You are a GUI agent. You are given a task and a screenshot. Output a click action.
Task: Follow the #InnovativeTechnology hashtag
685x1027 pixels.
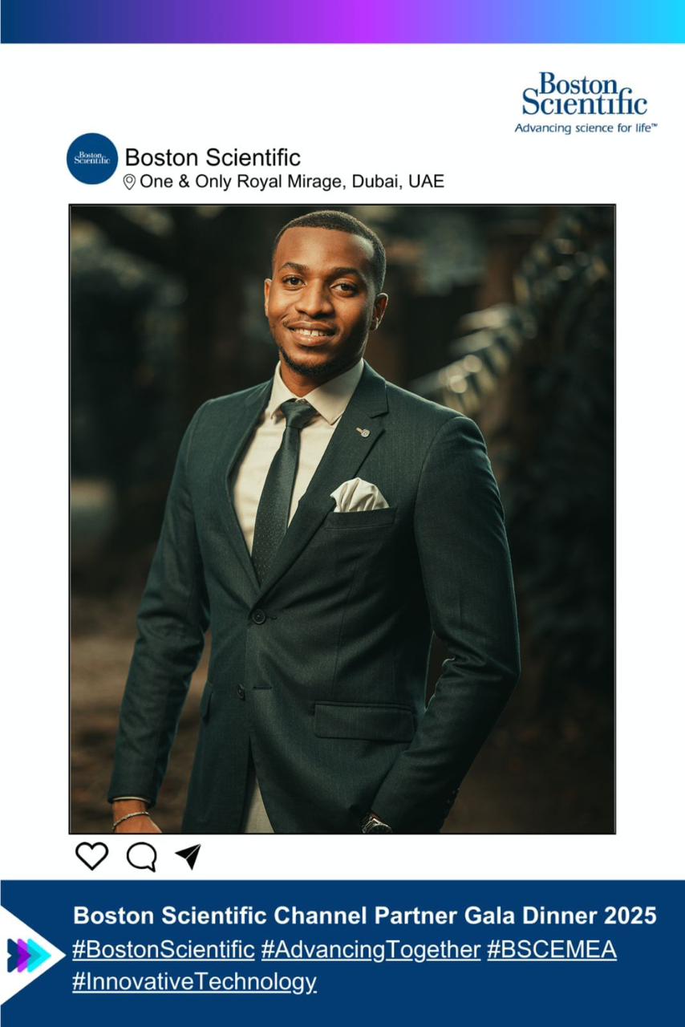click(x=194, y=982)
